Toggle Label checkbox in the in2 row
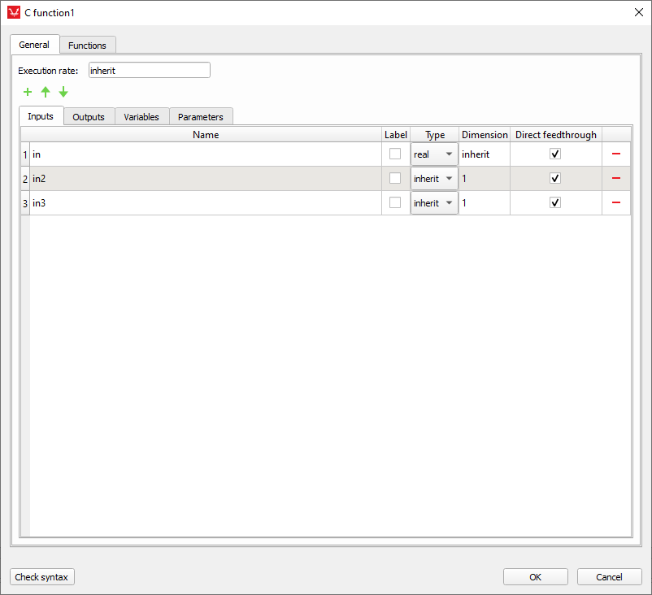 395,178
